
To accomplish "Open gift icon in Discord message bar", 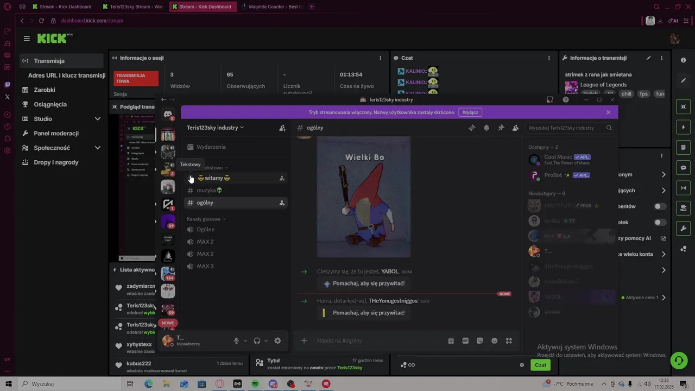I will click(451, 341).
